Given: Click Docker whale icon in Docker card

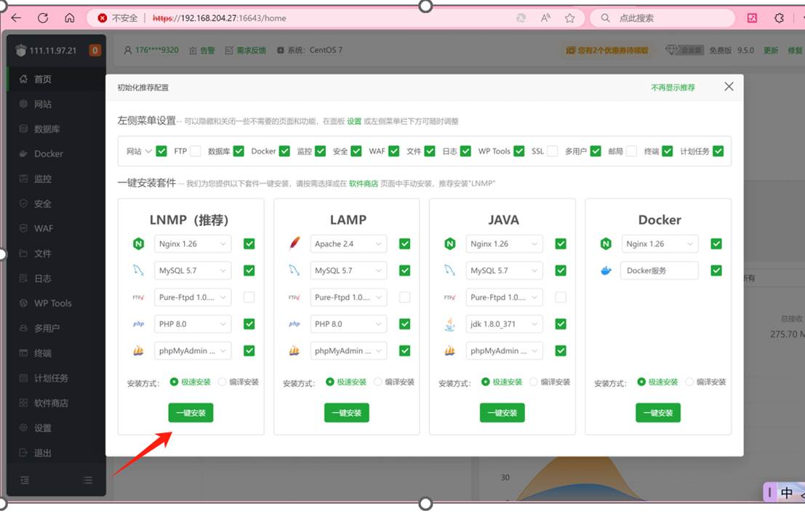Looking at the screenshot, I should 606,270.
